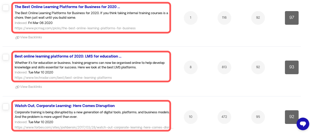Viewport: 310px width, 133px height.
Task: Click the circle value 95
Action: 258,117
